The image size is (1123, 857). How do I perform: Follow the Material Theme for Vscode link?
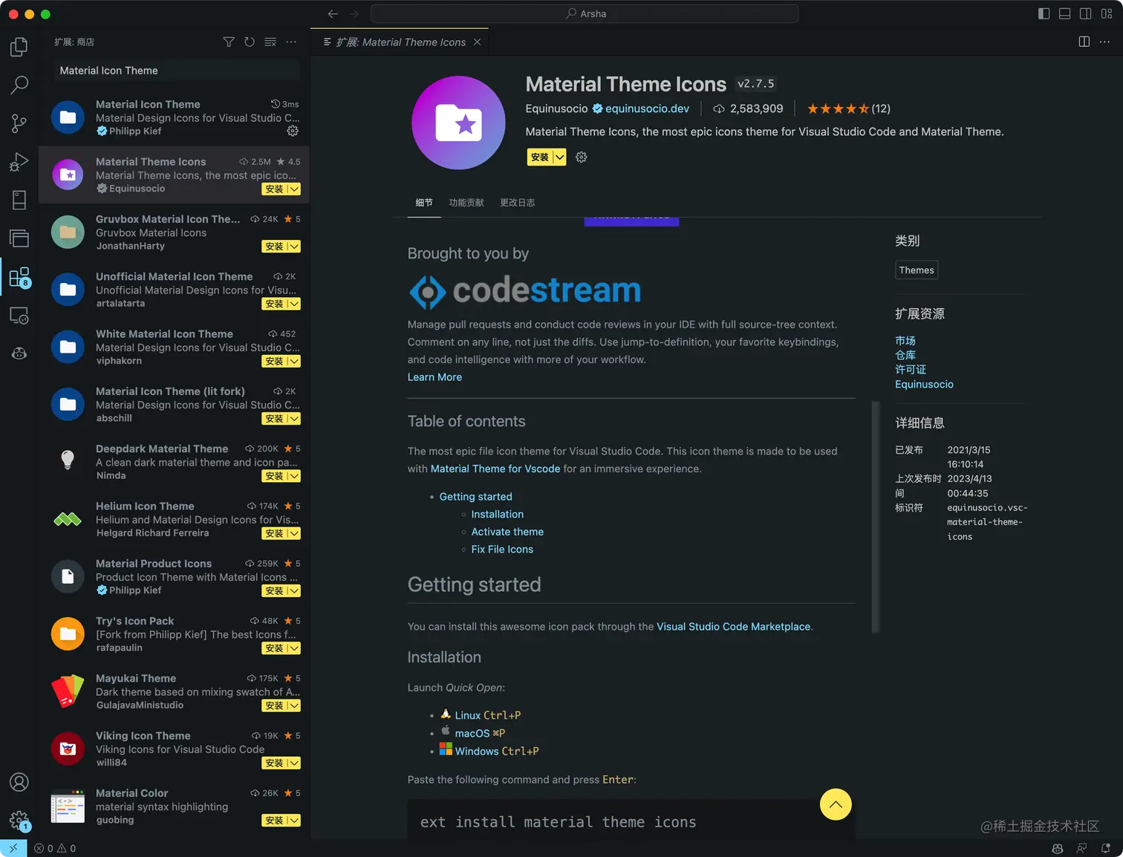(x=495, y=469)
